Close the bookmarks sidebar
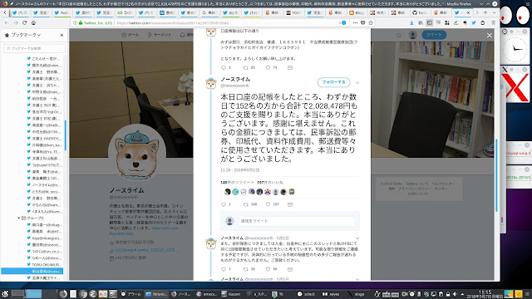Viewport: 532px width, 299px height. pos(62,35)
